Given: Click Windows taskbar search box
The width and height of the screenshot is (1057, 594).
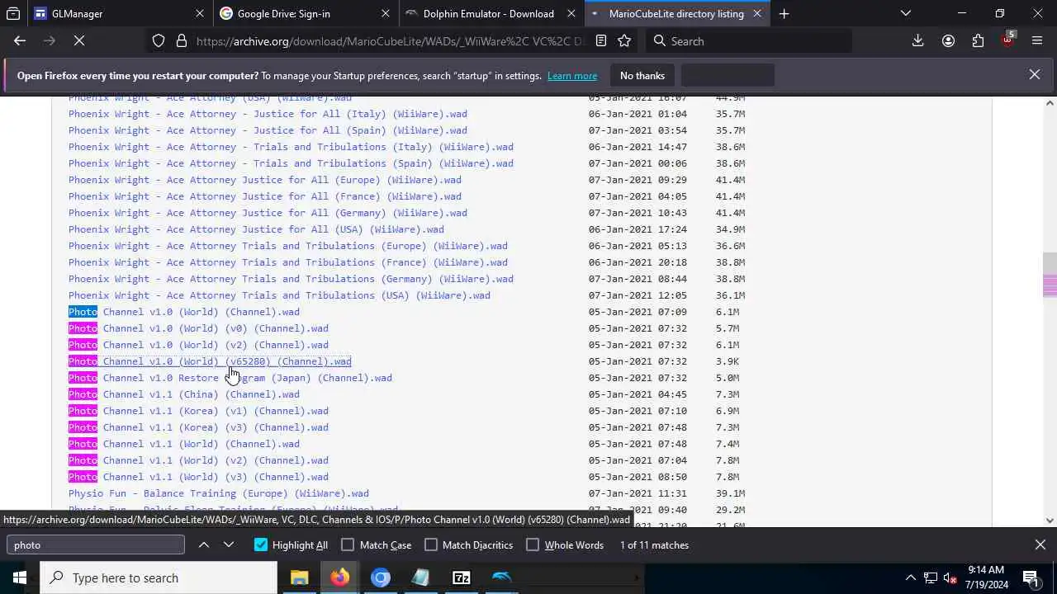Looking at the screenshot, I should (x=159, y=577).
